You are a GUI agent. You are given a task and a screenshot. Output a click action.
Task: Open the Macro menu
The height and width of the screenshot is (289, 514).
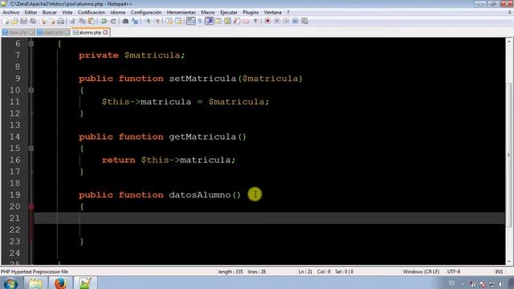(x=208, y=13)
